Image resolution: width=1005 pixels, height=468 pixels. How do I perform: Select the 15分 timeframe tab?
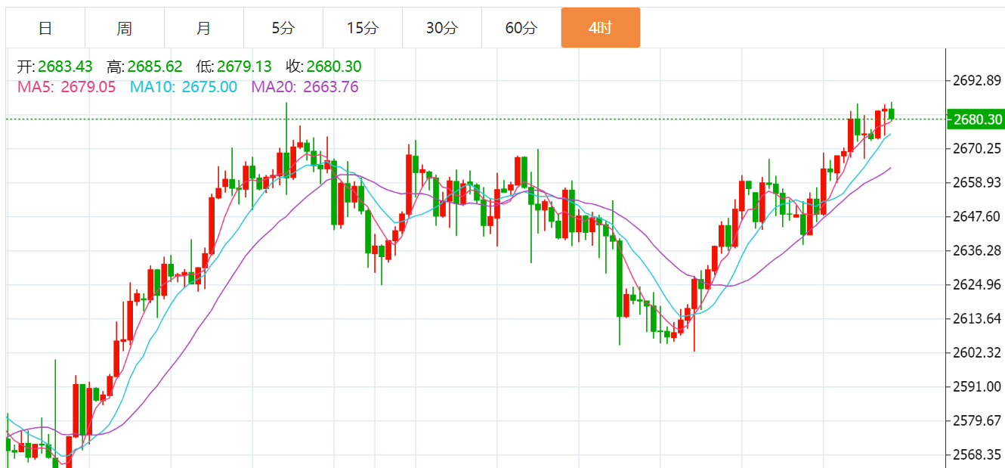tap(363, 28)
